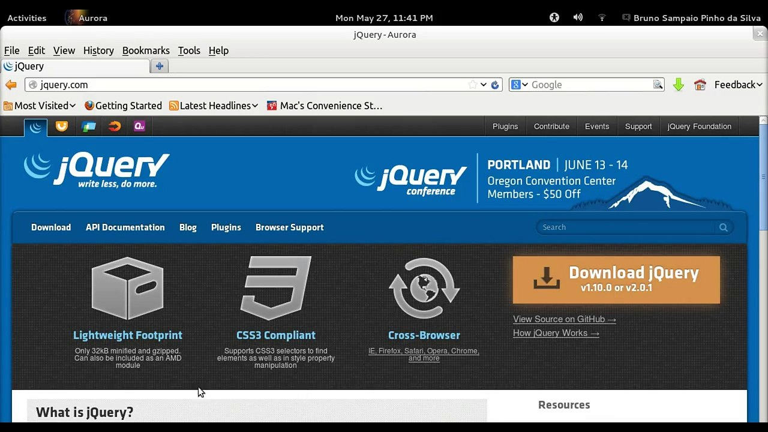Image resolution: width=768 pixels, height=432 pixels.
Task: Click the QUnit project icon
Action: tap(140, 127)
